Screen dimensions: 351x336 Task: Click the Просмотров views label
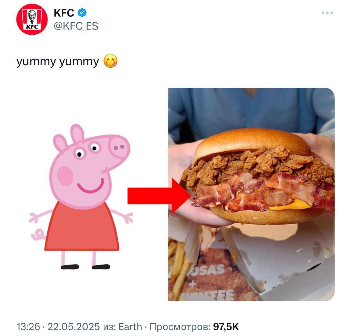point(180,327)
